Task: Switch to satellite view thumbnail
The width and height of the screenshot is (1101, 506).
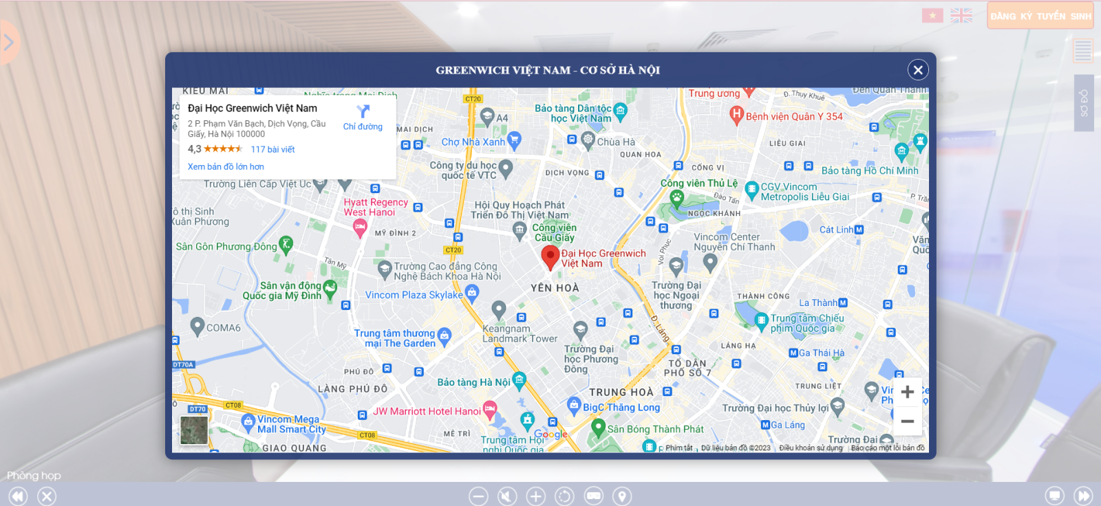Action: point(194,430)
